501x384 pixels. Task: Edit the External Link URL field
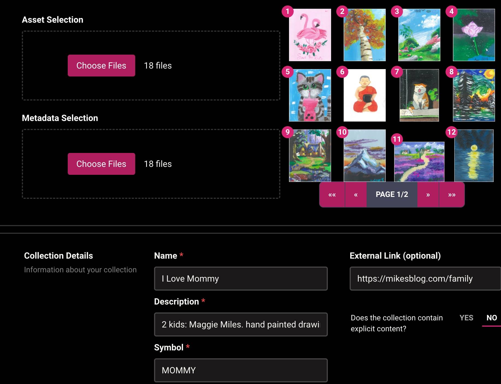point(425,279)
